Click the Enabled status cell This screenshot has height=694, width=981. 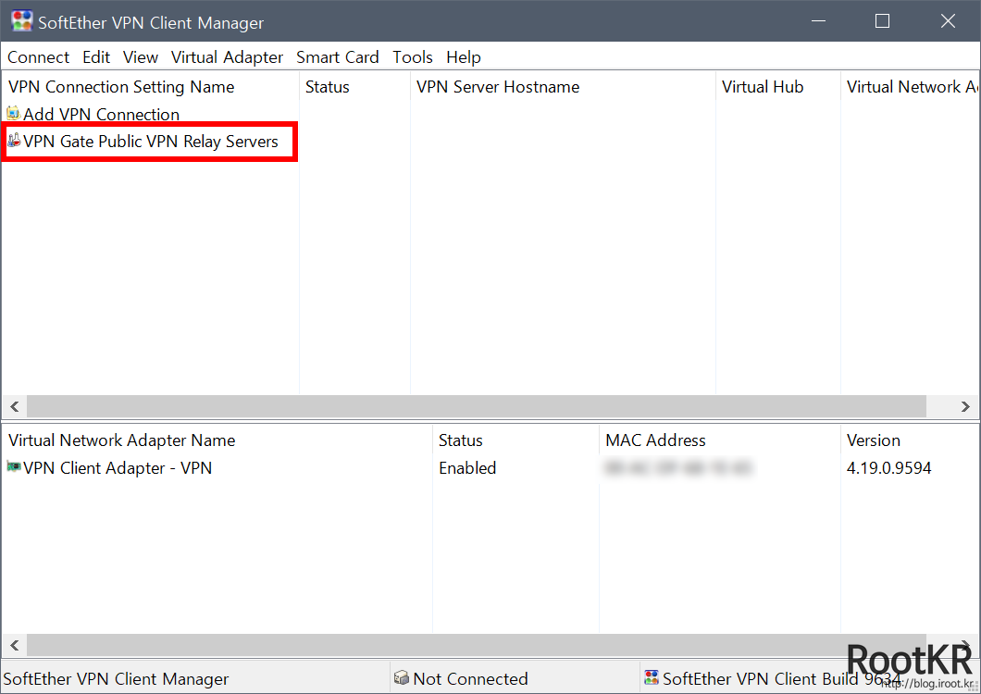[467, 468]
